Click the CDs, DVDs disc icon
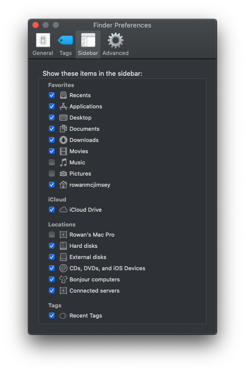 click(63, 268)
